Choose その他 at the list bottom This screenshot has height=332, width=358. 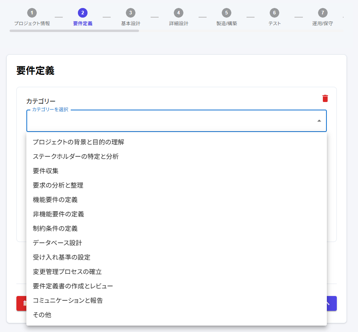(42, 315)
